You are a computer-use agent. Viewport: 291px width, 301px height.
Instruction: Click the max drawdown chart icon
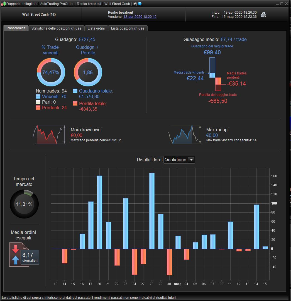(49, 134)
